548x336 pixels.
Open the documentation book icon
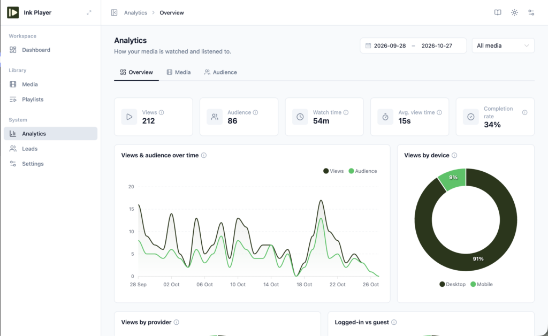click(498, 13)
